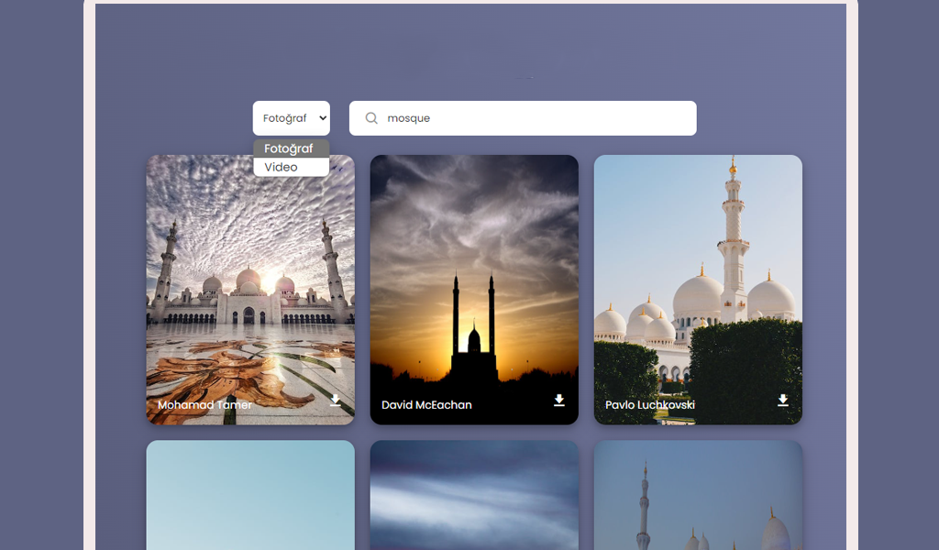The width and height of the screenshot is (939, 550).
Task: Download Mohamad Tamer's mosque photo
Action: point(336,401)
